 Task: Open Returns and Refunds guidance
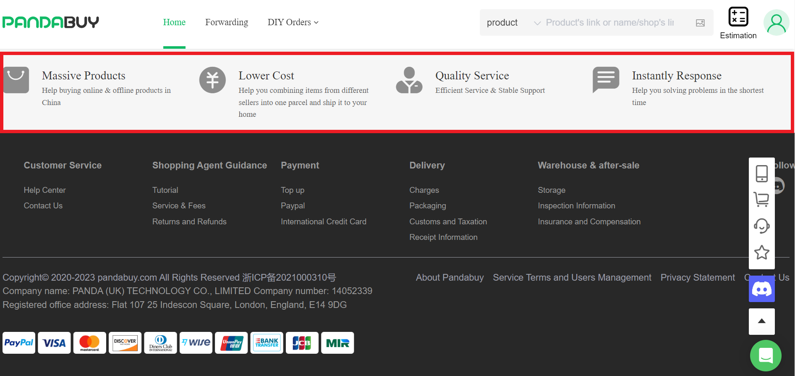(189, 221)
